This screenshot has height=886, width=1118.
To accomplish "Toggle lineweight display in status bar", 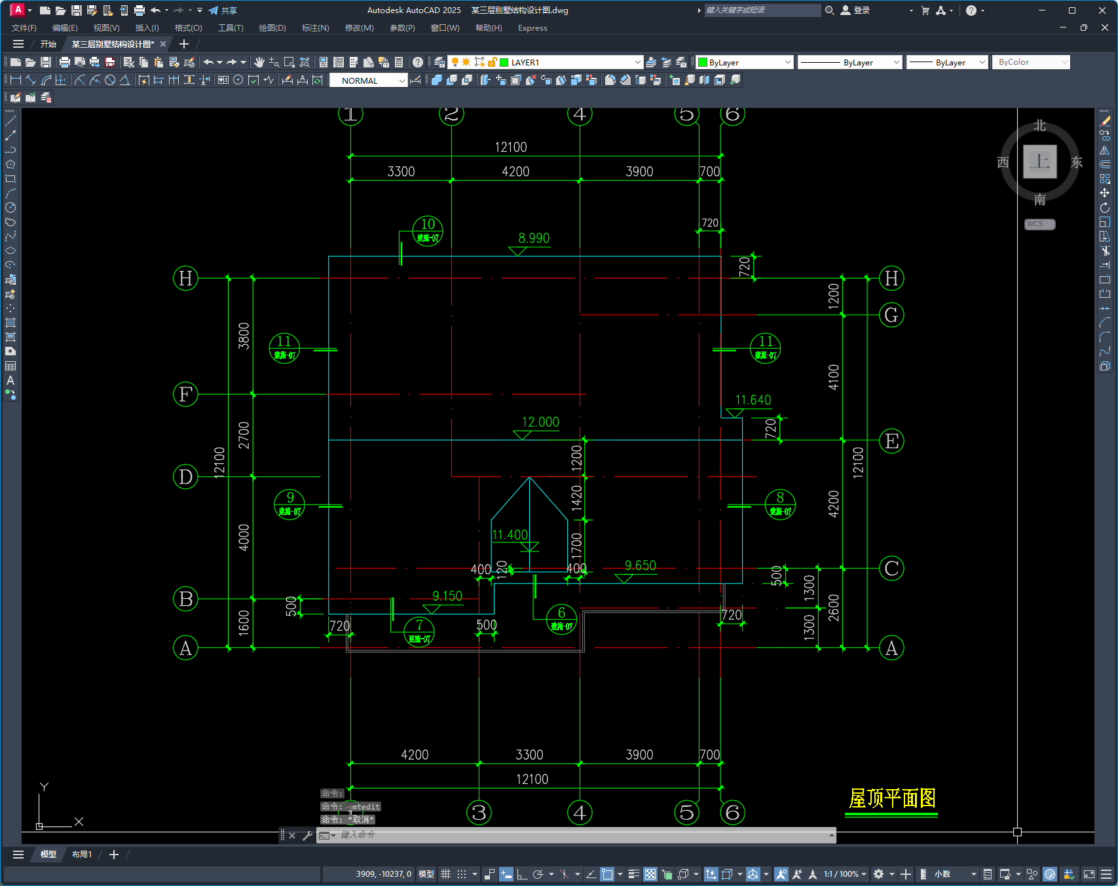I will coord(634,874).
